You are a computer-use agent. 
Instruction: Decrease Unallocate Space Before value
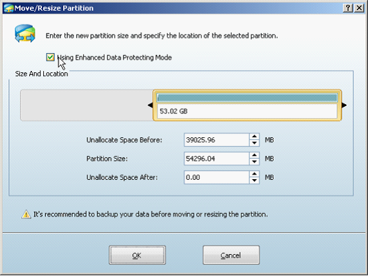click(254, 143)
